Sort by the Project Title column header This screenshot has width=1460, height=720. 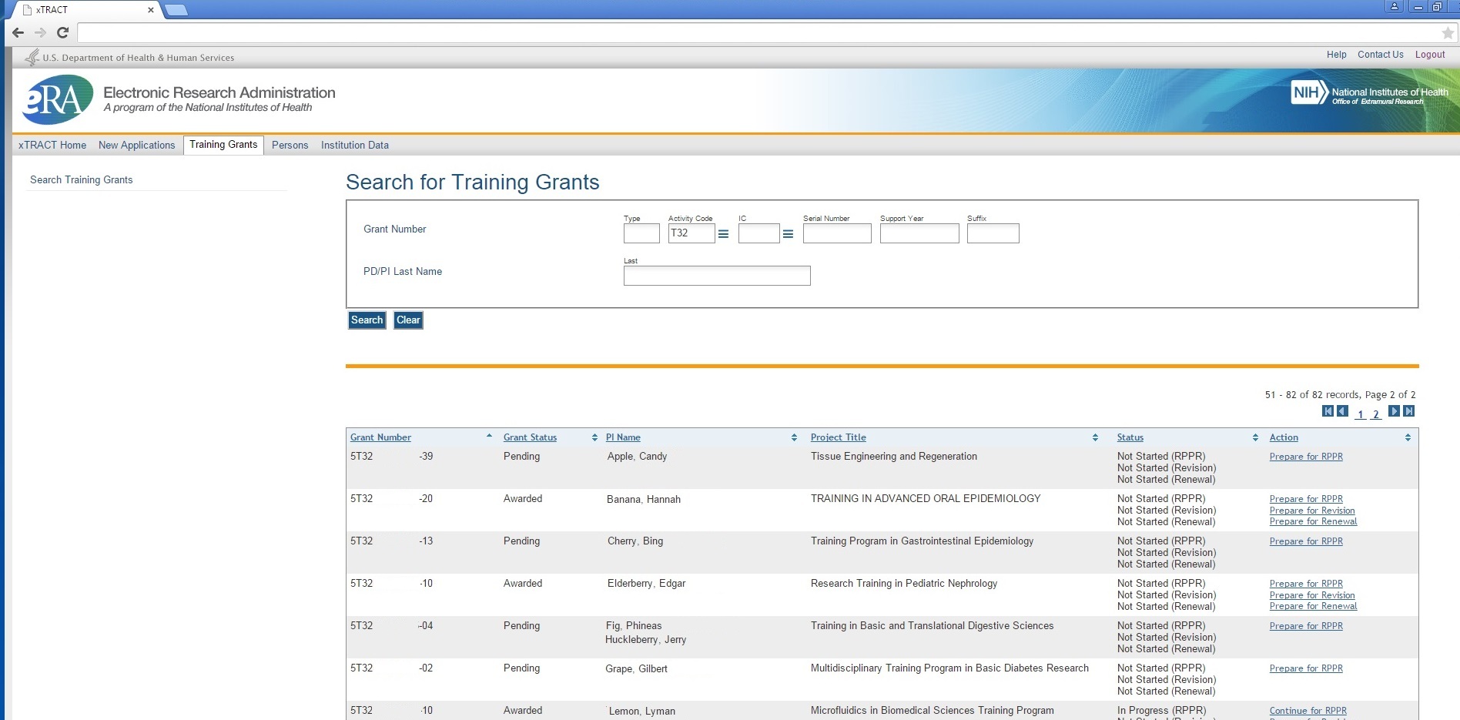pos(838,437)
